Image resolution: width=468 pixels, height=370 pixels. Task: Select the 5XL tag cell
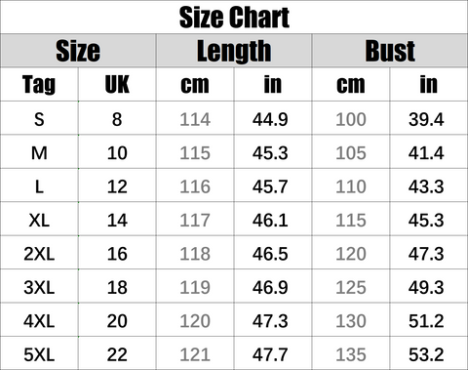[x=39, y=354]
